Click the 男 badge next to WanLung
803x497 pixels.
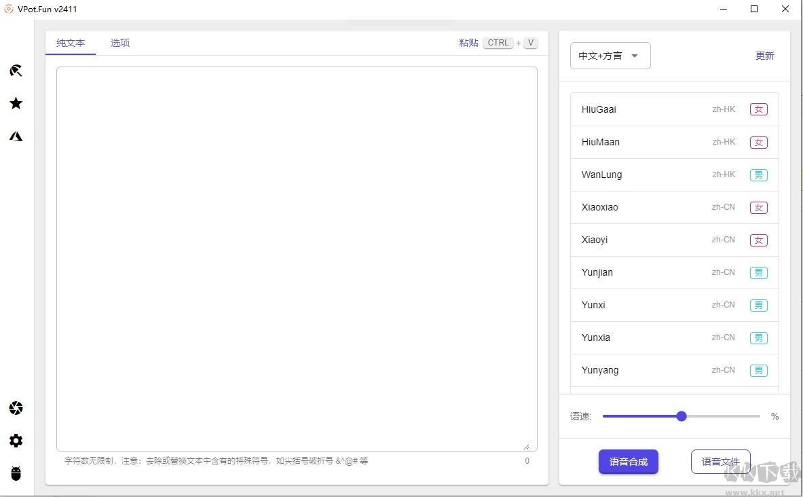point(758,174)
